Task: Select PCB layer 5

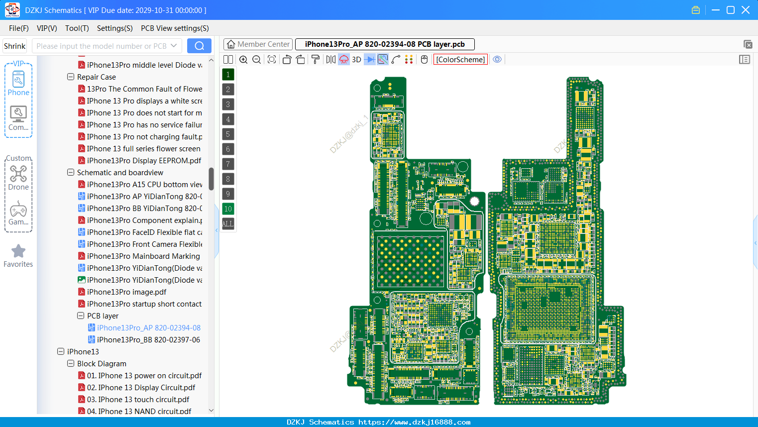Action: click(x=228, y=134)
